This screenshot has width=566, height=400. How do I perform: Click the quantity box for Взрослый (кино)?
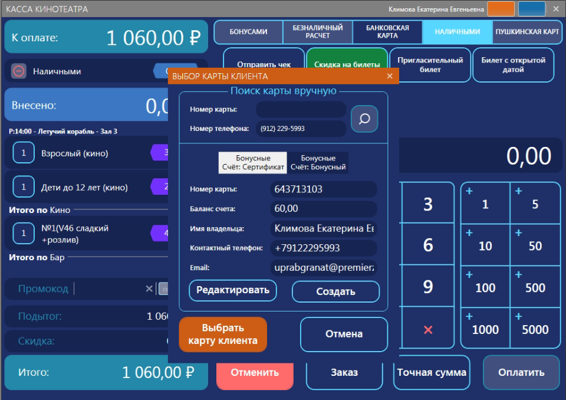[24, 153]
